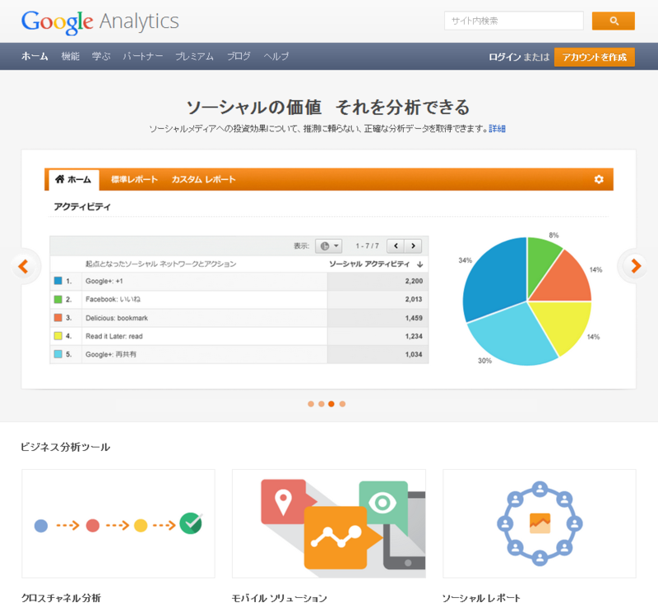The width and height of the screenshot is (658, 607).
Task: Click the アクティビティ section heading
Action: 82,207
